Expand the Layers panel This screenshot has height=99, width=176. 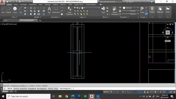click(83, 17)
